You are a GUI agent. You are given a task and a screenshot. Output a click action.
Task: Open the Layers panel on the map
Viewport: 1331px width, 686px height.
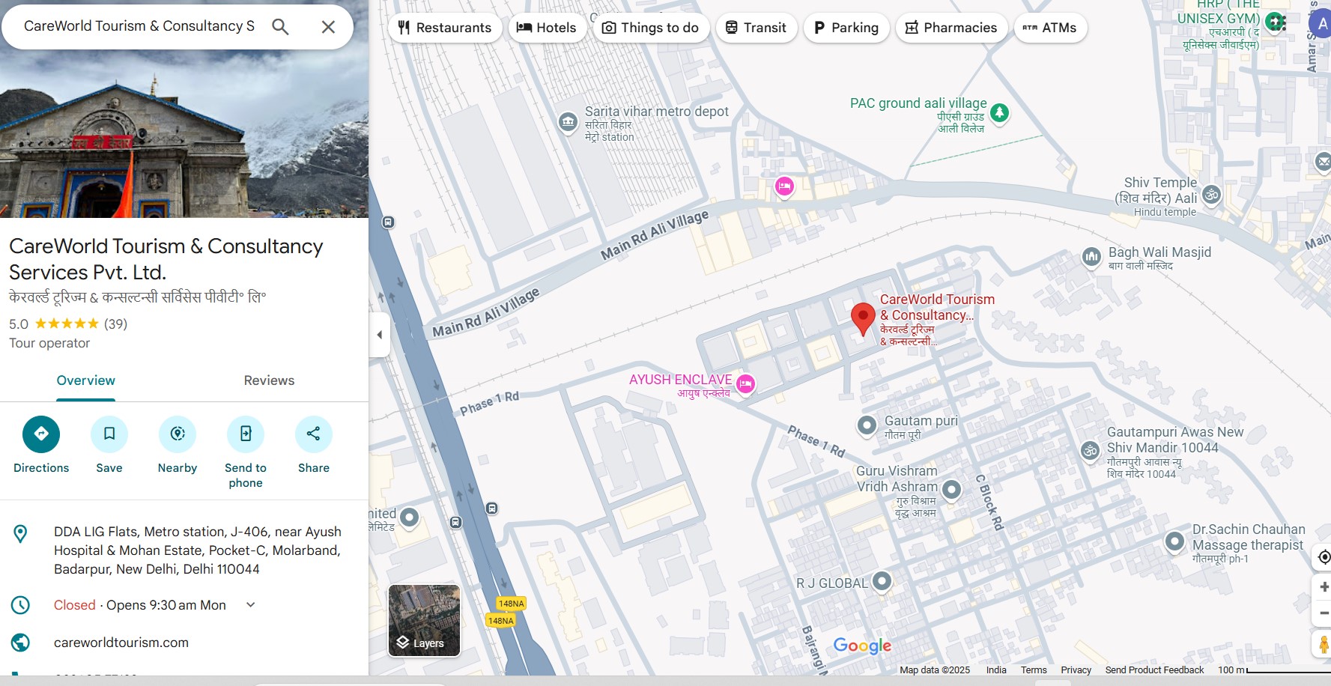point(424,621)
